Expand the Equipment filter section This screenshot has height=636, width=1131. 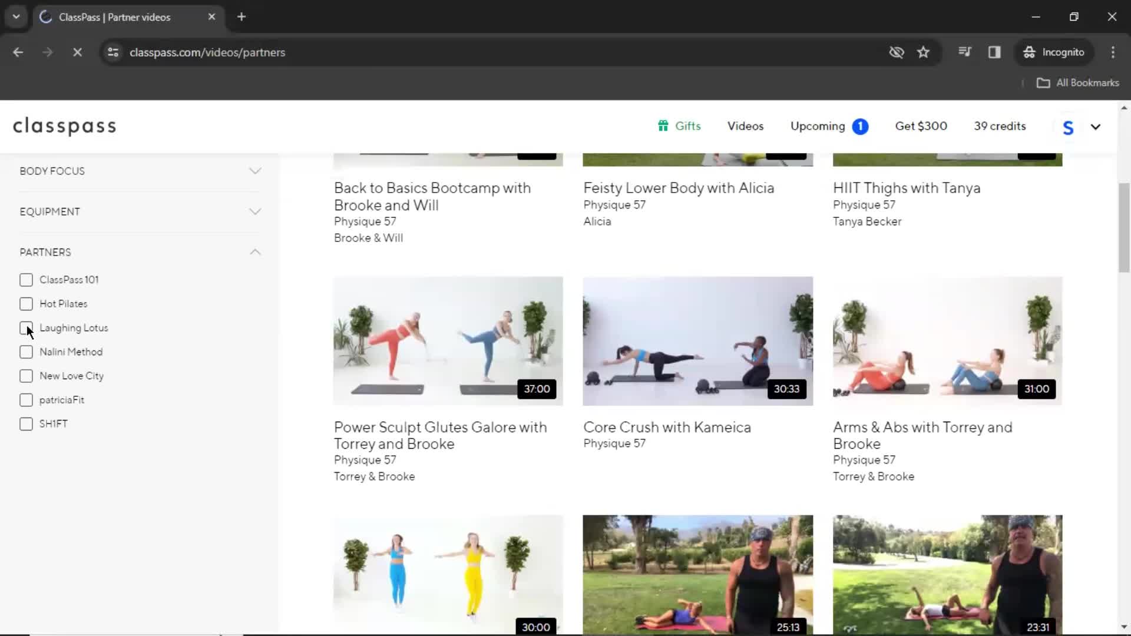pos(140,212)
